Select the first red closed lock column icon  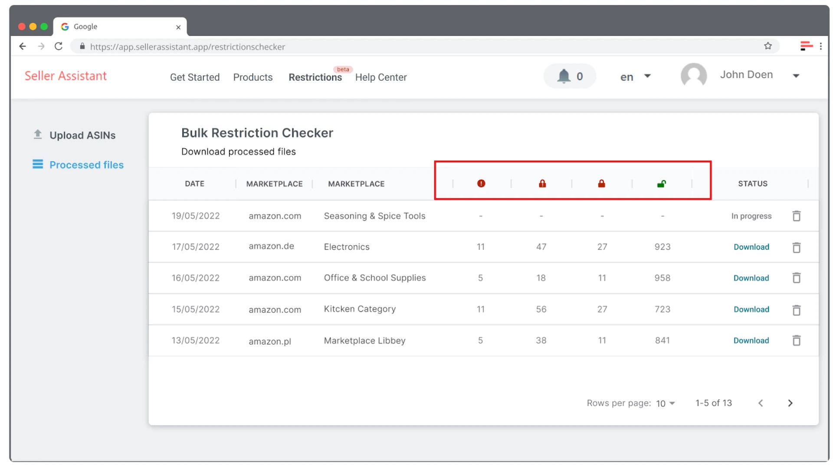[541, 183]
